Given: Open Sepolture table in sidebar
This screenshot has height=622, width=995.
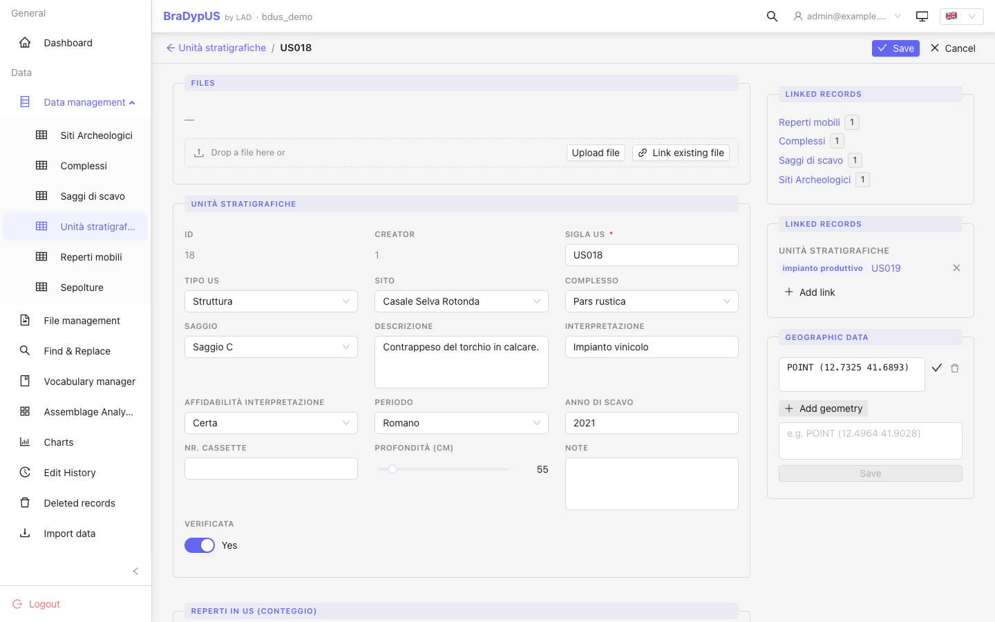Looking at the screenshot, I should point(76,288).
